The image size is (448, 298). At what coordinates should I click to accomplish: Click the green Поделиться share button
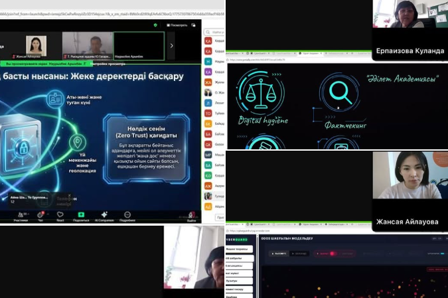tap(81, 217)
